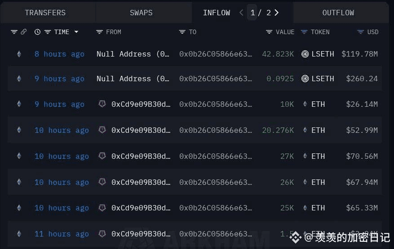The image size is (394, 249).
Task: Click recipient 0x0b26C05866e63 in $119.78M row
Action: pyautogui.click(x=216, y=54)
